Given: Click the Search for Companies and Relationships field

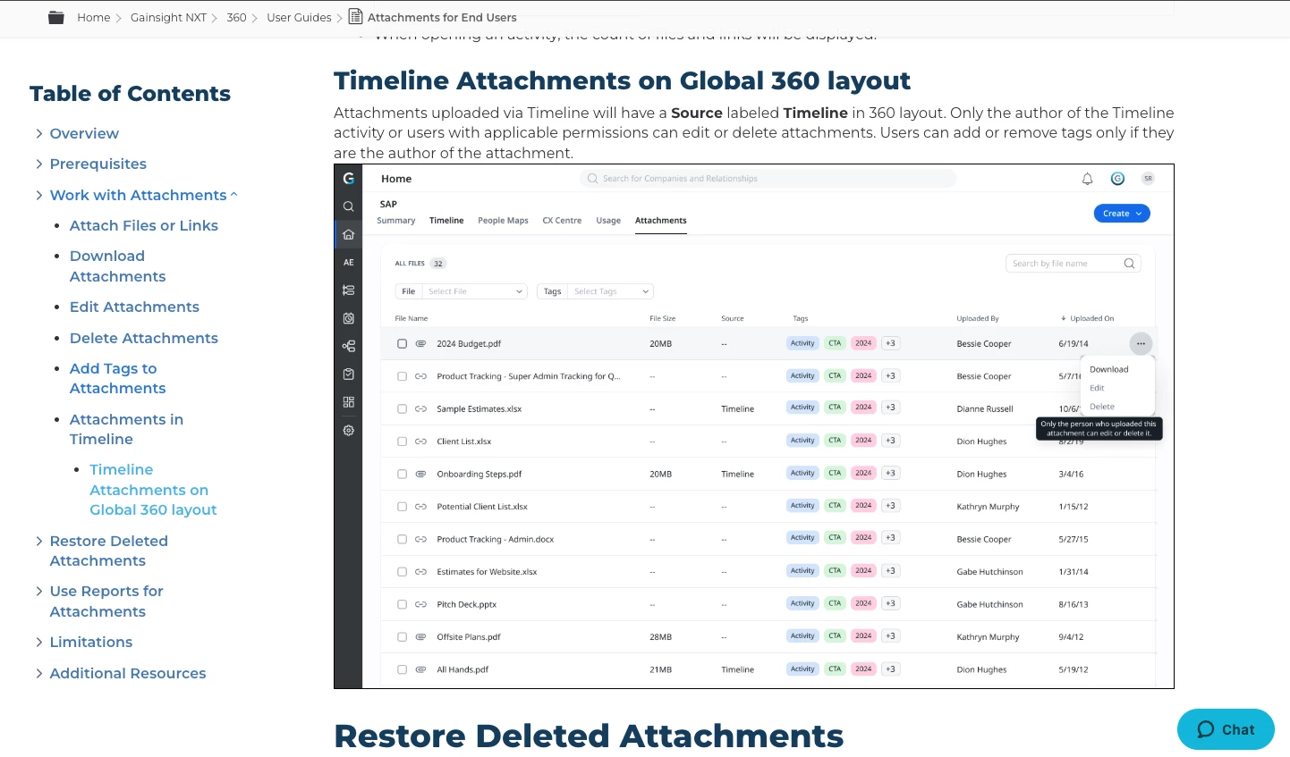Looking at the screenshot, I should (768, 179).
